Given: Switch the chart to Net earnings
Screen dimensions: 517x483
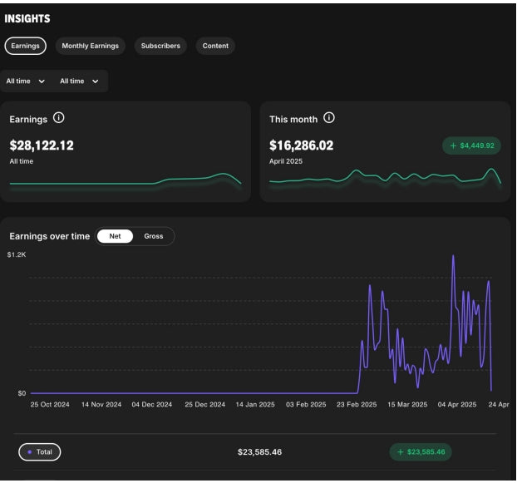Looking at the screenshot, I should coord(115,236).
